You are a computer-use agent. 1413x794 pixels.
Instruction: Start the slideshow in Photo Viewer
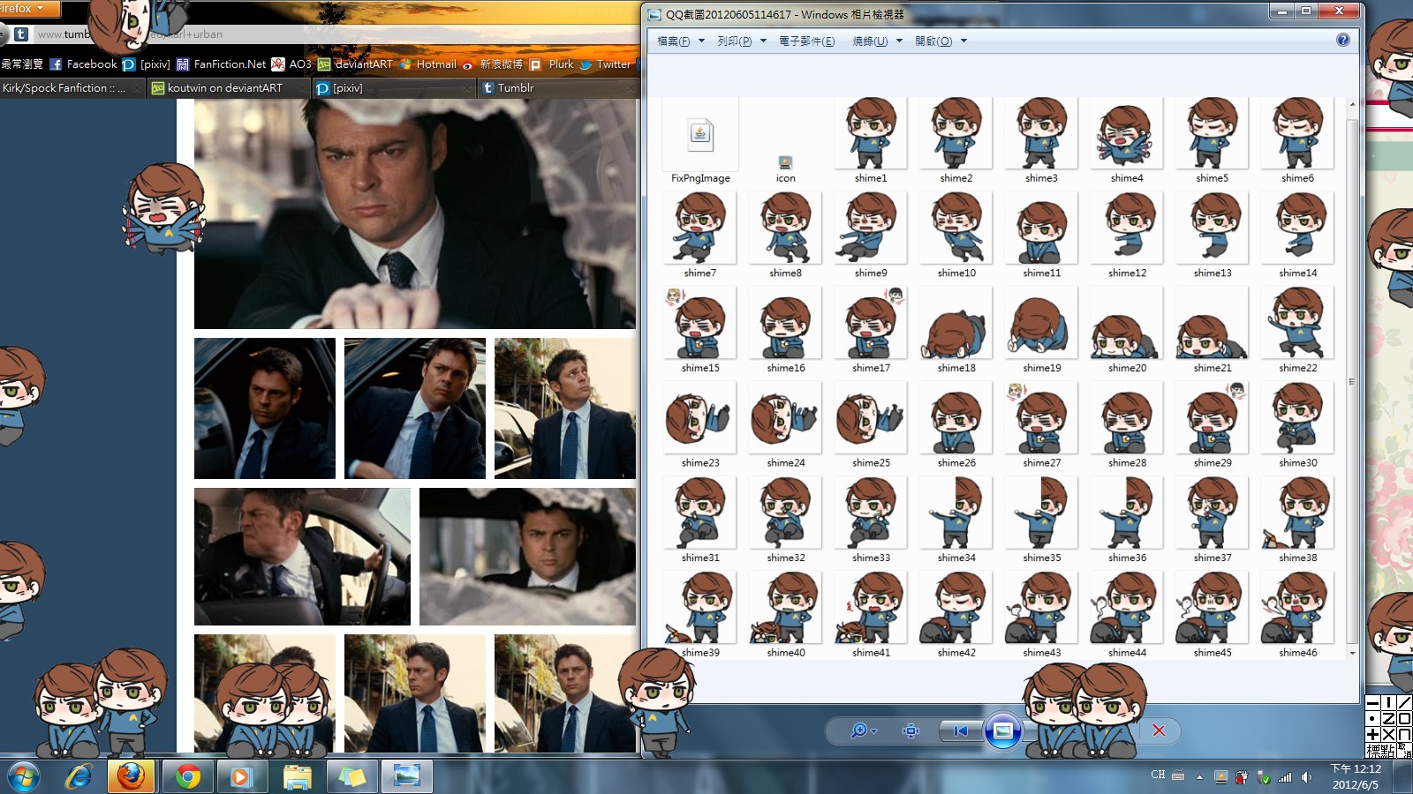click(x=1003, y=730)
